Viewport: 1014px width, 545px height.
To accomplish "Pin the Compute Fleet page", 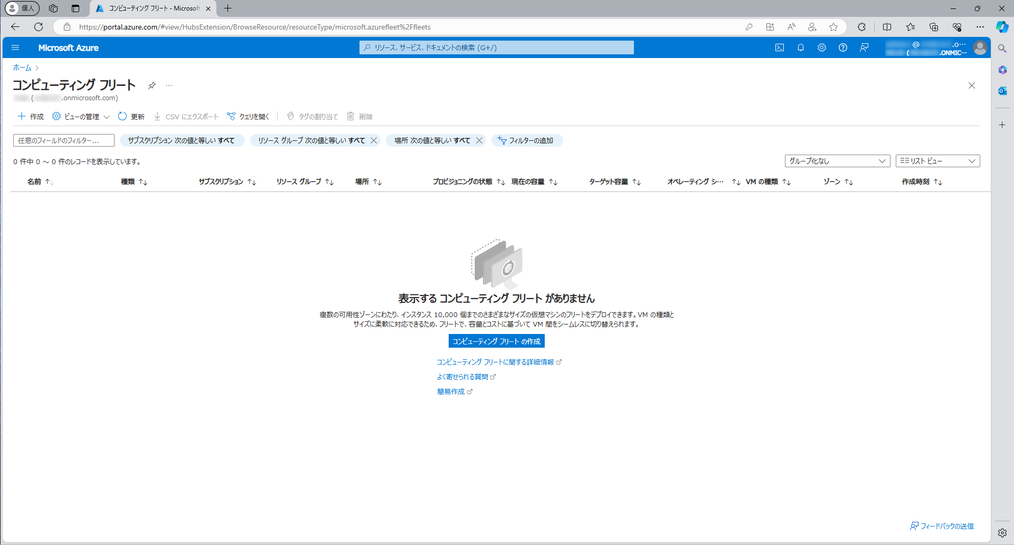I will tap(152, 85).
